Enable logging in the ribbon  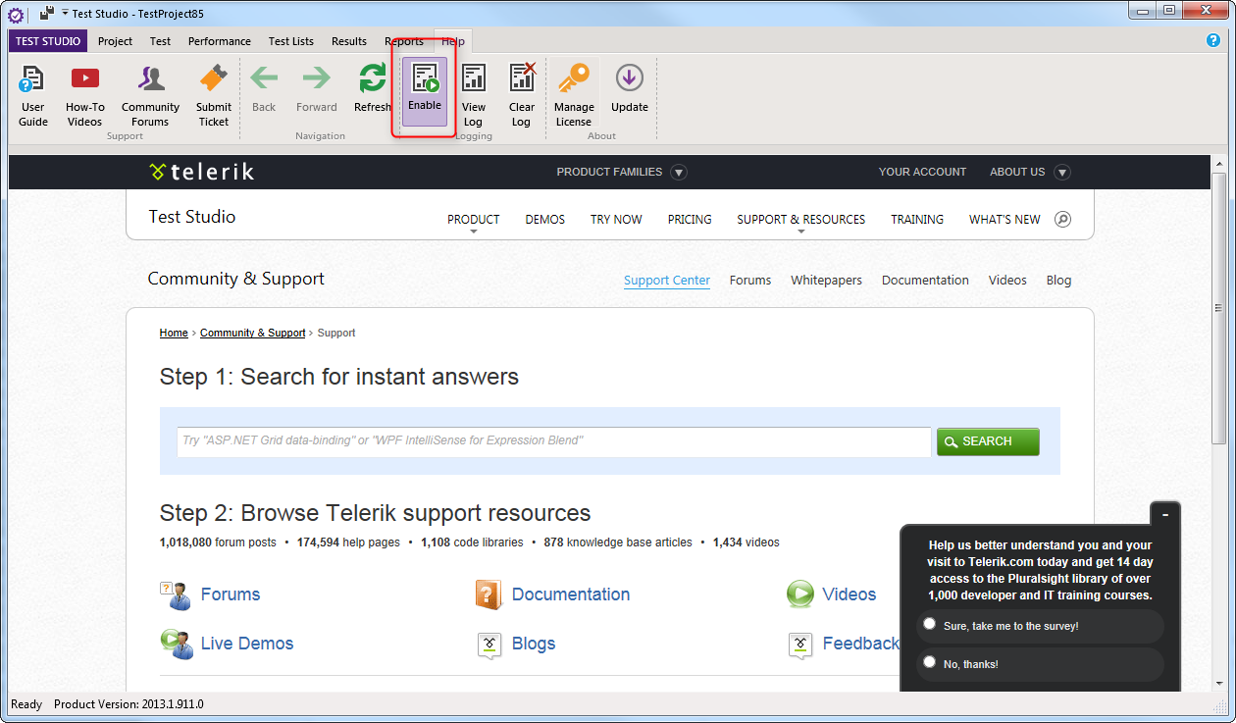point(425,90)
